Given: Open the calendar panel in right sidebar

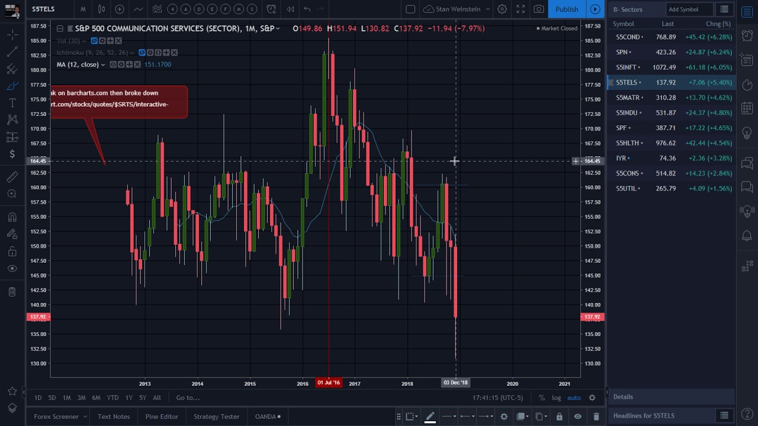Looking at the screenshot, I should pyautogui.click(x=747, y=108).
